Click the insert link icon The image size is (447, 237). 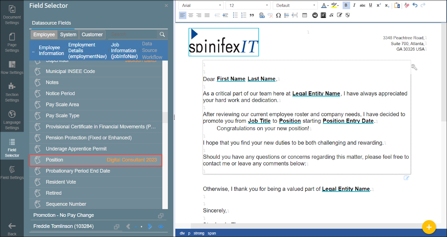pos(262,15)
